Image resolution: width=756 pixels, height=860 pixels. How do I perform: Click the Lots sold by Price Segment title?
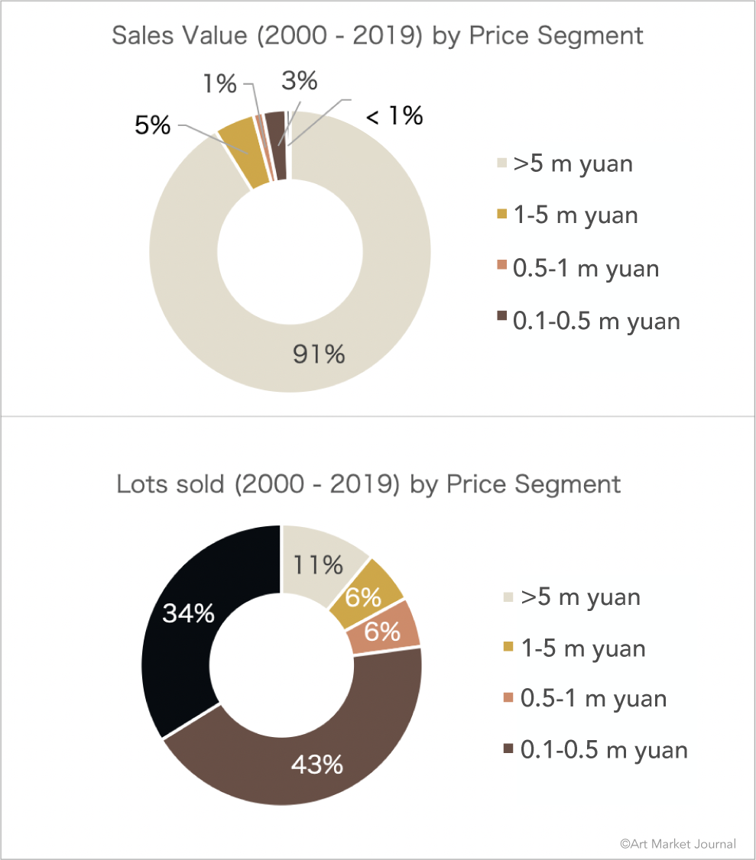[x=368, y=484]
